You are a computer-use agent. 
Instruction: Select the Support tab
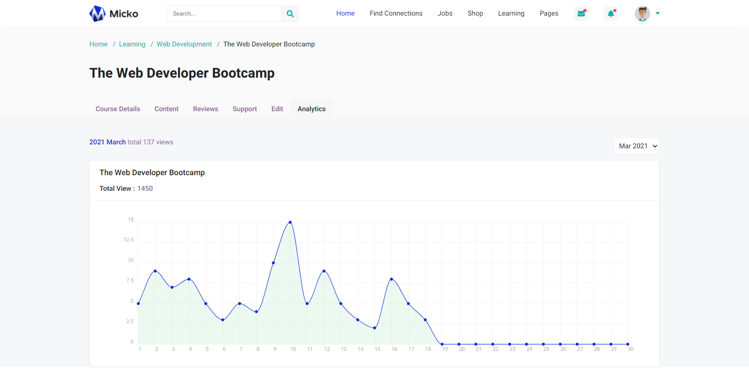point(245,109)
